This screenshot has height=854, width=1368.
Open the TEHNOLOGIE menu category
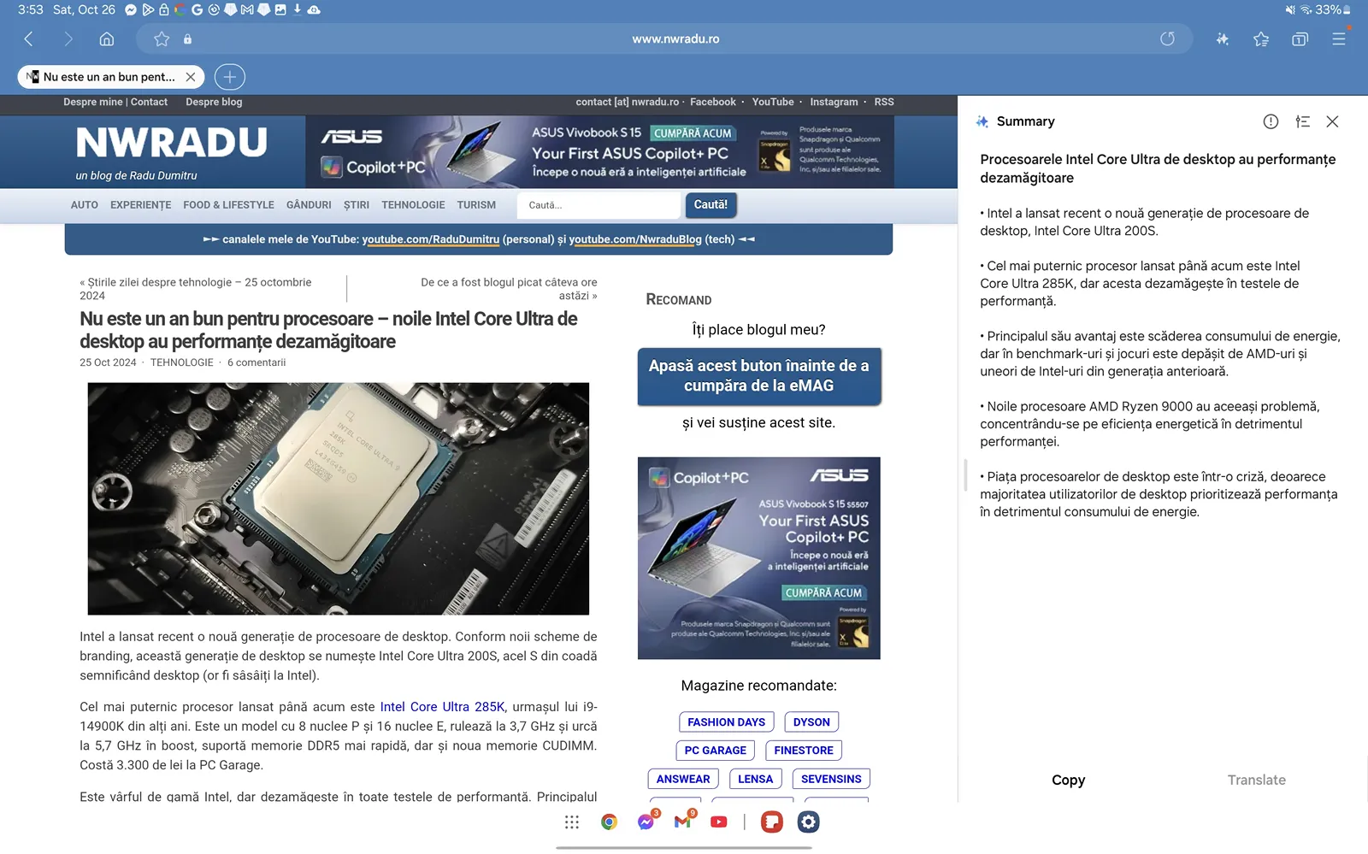[x=413, y=205]
